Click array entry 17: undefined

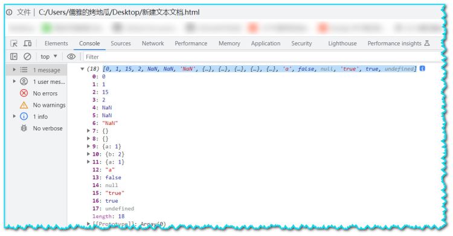pyautogui.click(x=113, y=209)
